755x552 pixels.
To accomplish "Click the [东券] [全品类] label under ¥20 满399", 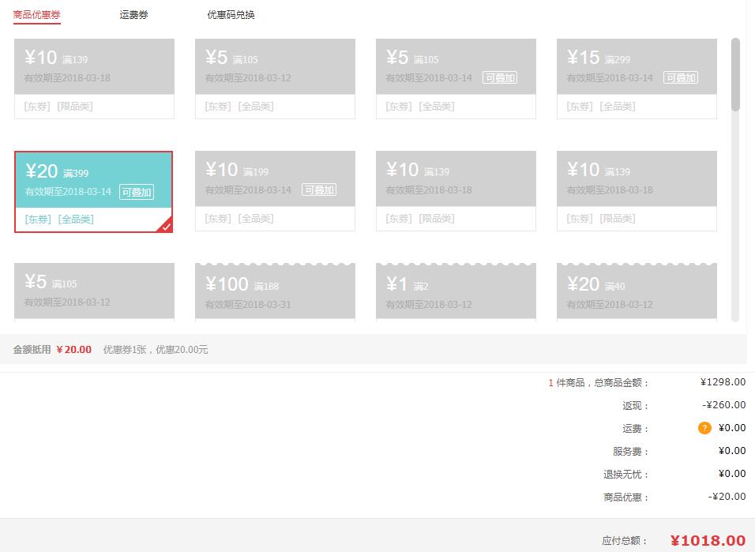I will tap(59, 220).
